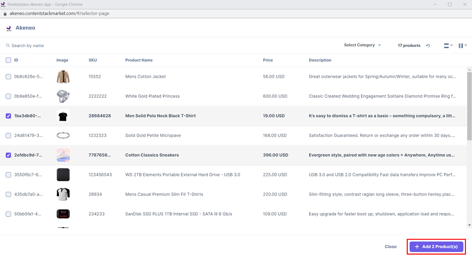Click product name Men Solid Polo Neck Black T-Shirt
Image resolution: width=472 pixels, height=263 pixels.
click(x=160, y=116)
